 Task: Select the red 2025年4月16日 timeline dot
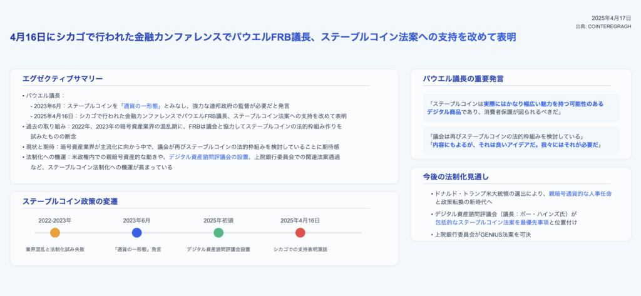(300, 233)
